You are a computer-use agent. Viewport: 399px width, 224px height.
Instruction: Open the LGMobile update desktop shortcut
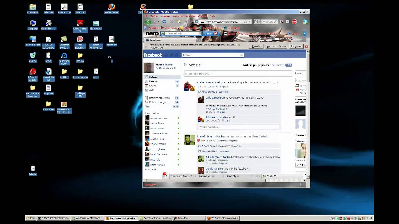tap(33, 75)
